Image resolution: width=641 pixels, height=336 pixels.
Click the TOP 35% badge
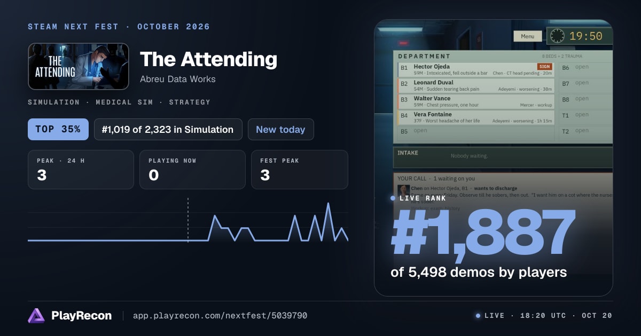pyautogui.click(x=58, y=129)
